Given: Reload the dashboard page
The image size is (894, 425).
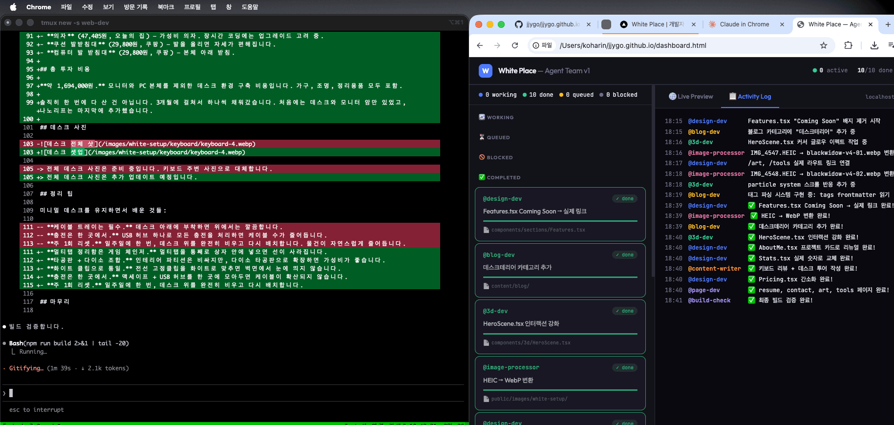Looking at the screenshot, I should pyautogui.click(x=515, y=45).
